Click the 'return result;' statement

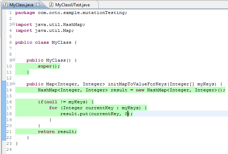pyautogui.click(x=57, y=132)
